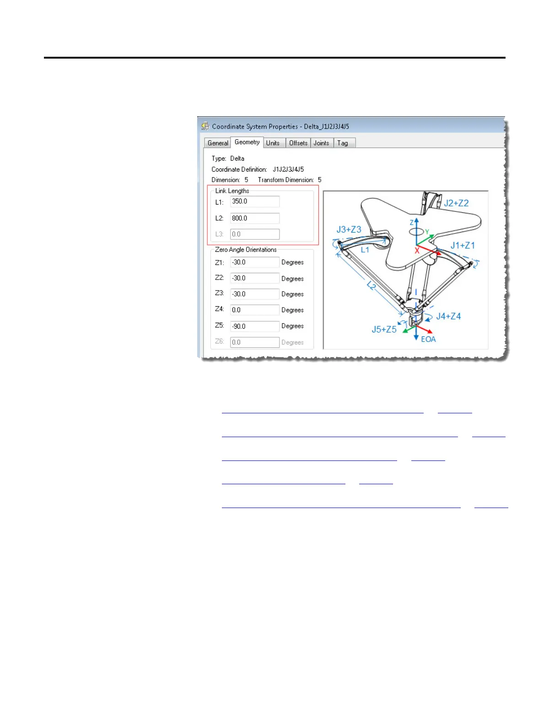Click the Z3 zero angle field
This screenshot has height=725, width=560.
[255, 294]
